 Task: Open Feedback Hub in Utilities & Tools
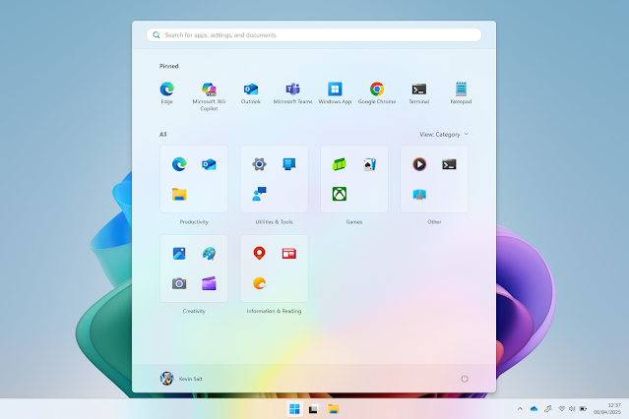[259, 194]
